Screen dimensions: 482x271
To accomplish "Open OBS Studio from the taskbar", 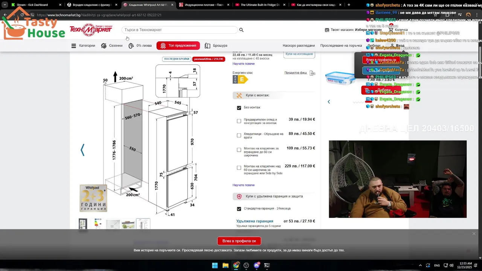I will (x=246, y=265).
